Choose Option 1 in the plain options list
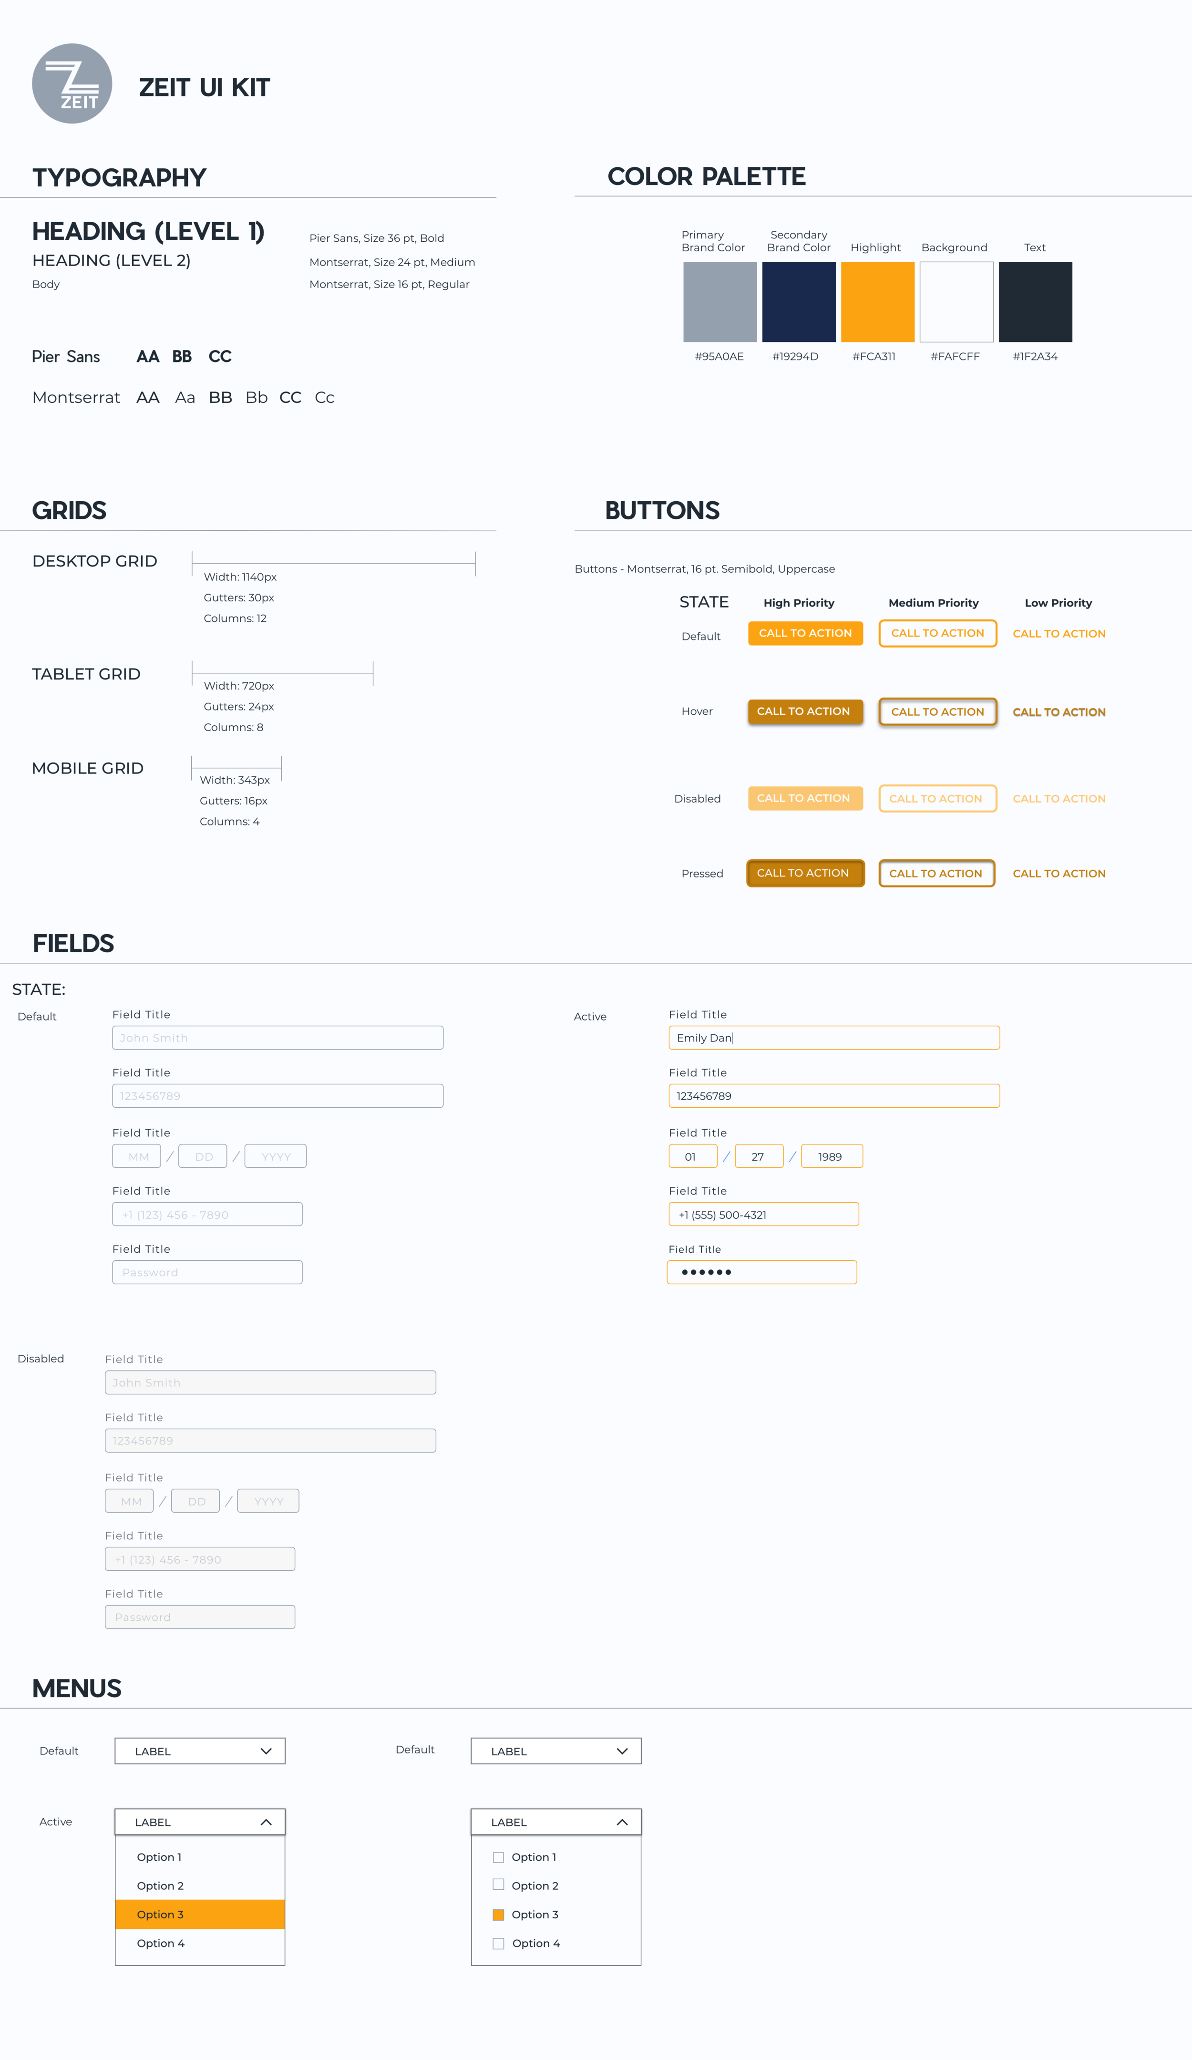The height and width of the screenshot is (2060, 1192). pyautogui.click(x=159, y=1857)
